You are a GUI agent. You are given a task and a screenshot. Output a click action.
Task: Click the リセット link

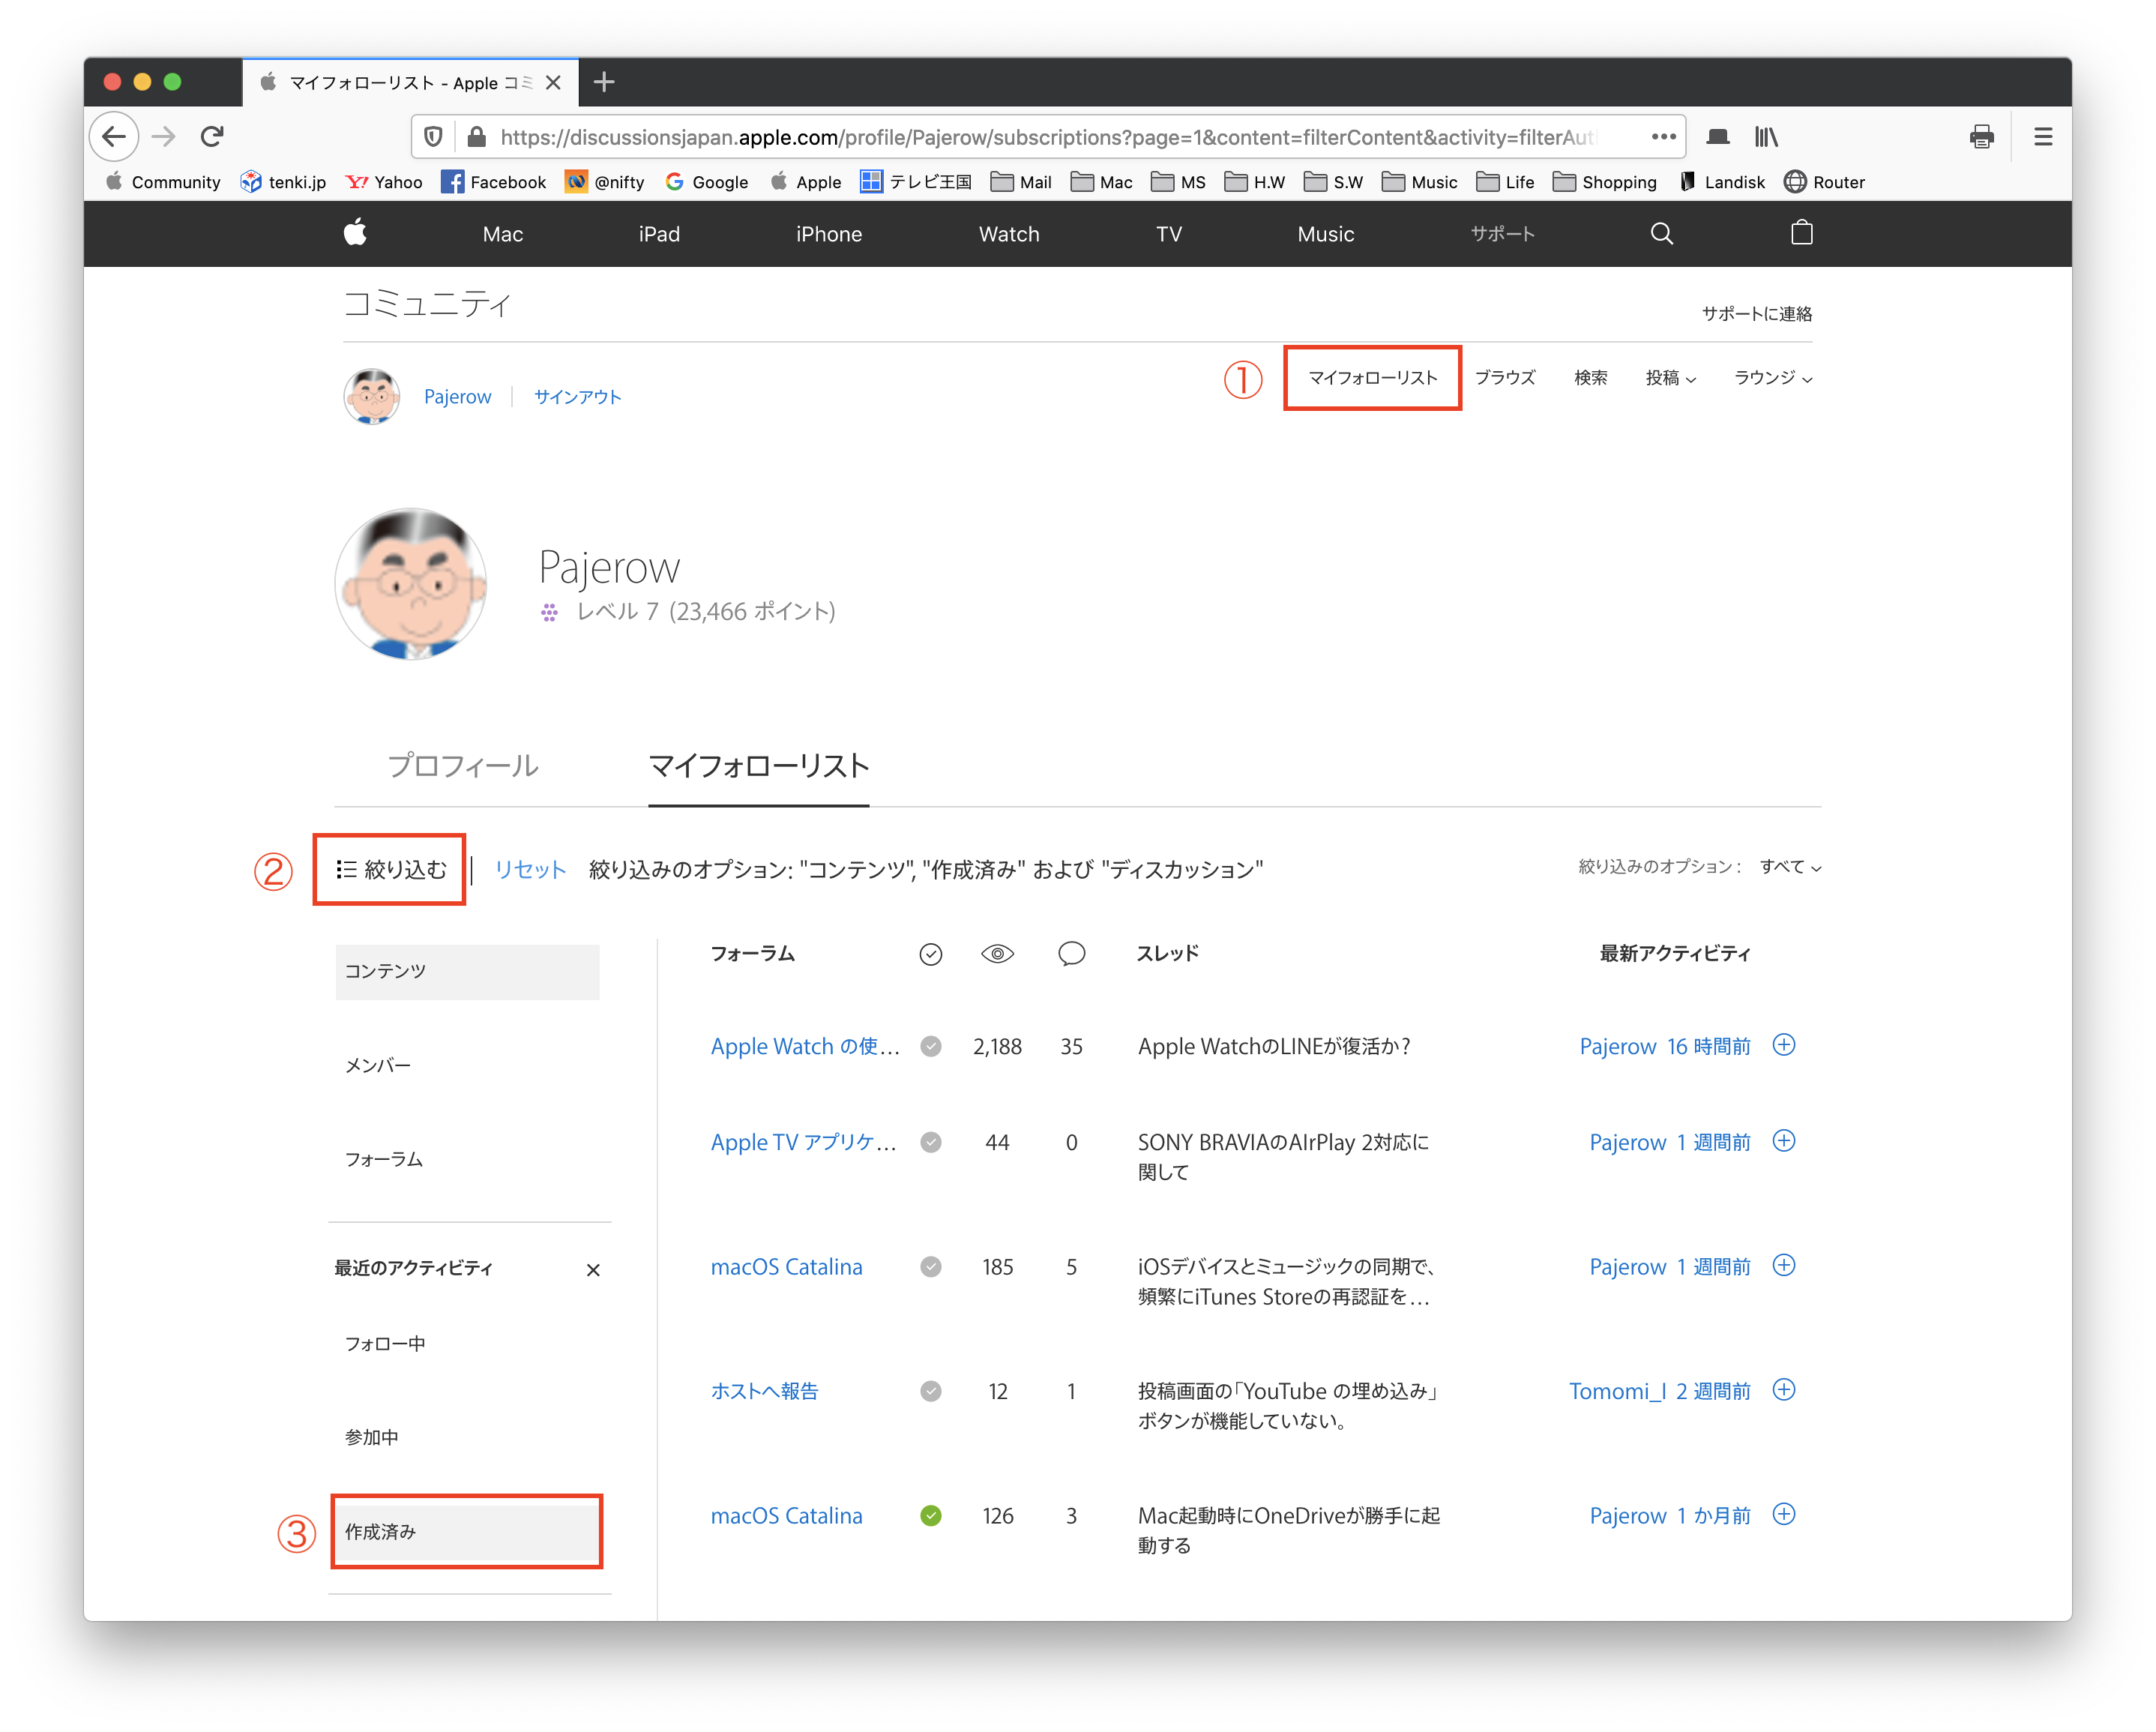coord(530,869)
